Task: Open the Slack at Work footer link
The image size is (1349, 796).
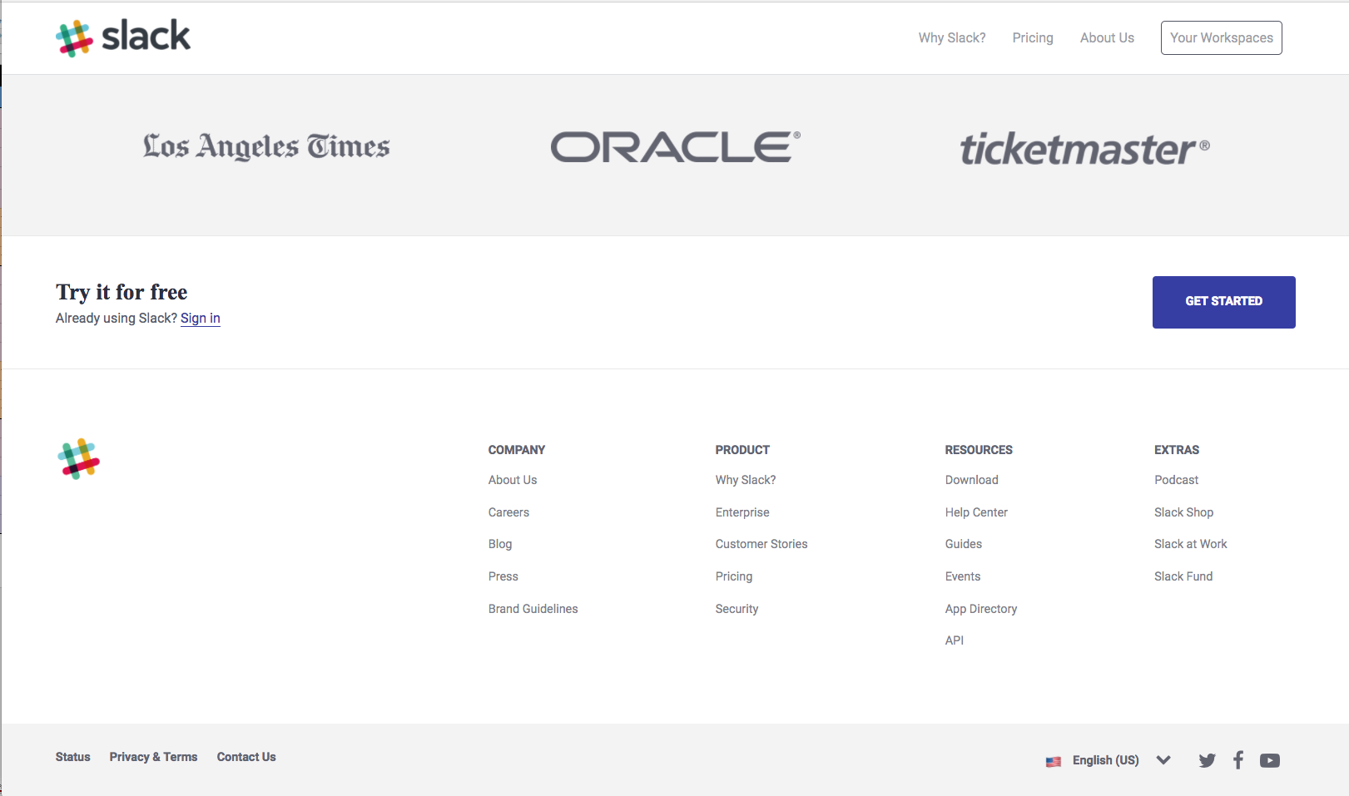Action: (1191, 544)
